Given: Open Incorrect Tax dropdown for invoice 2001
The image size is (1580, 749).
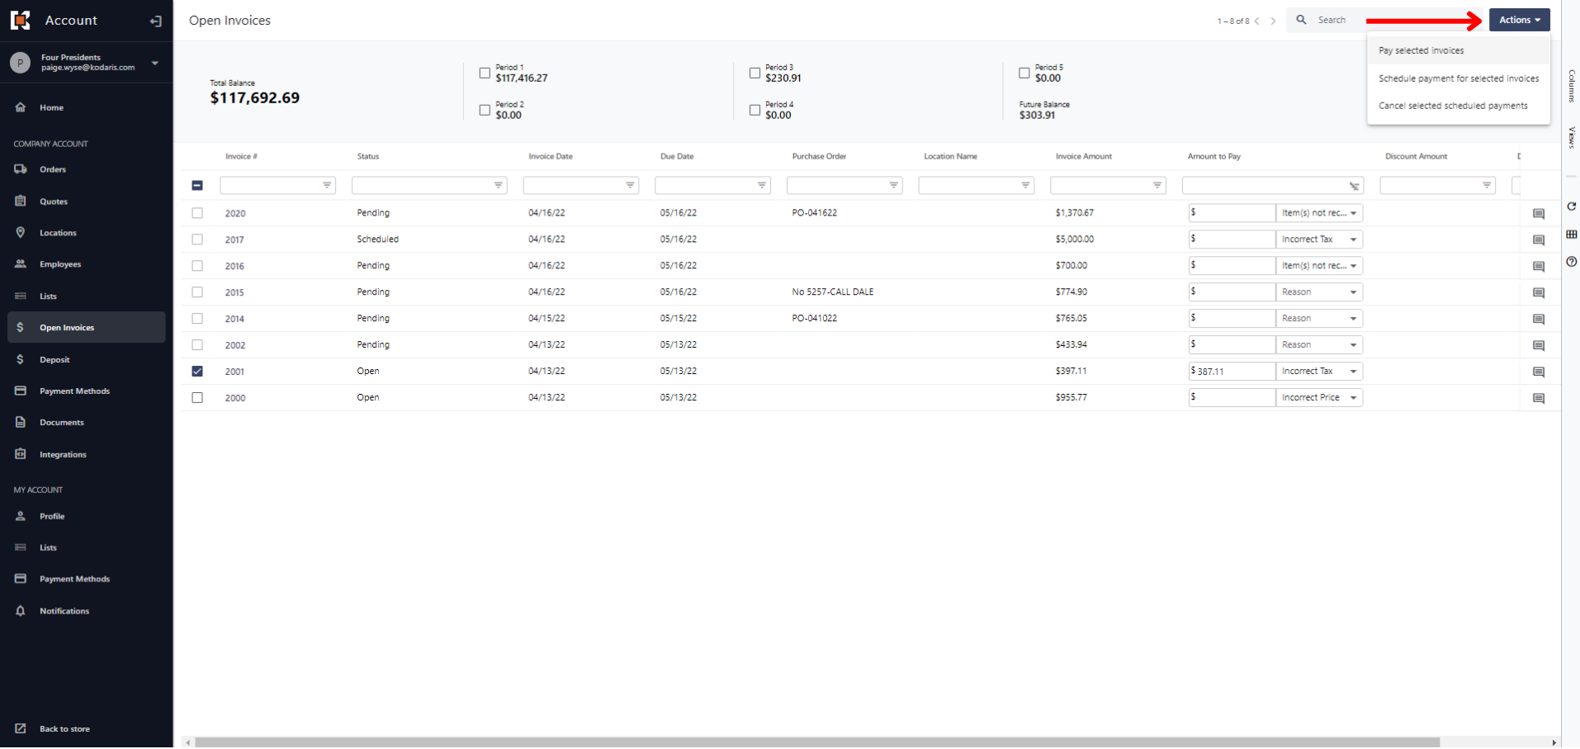Looking at the screenshot, I should [1319, 372].
